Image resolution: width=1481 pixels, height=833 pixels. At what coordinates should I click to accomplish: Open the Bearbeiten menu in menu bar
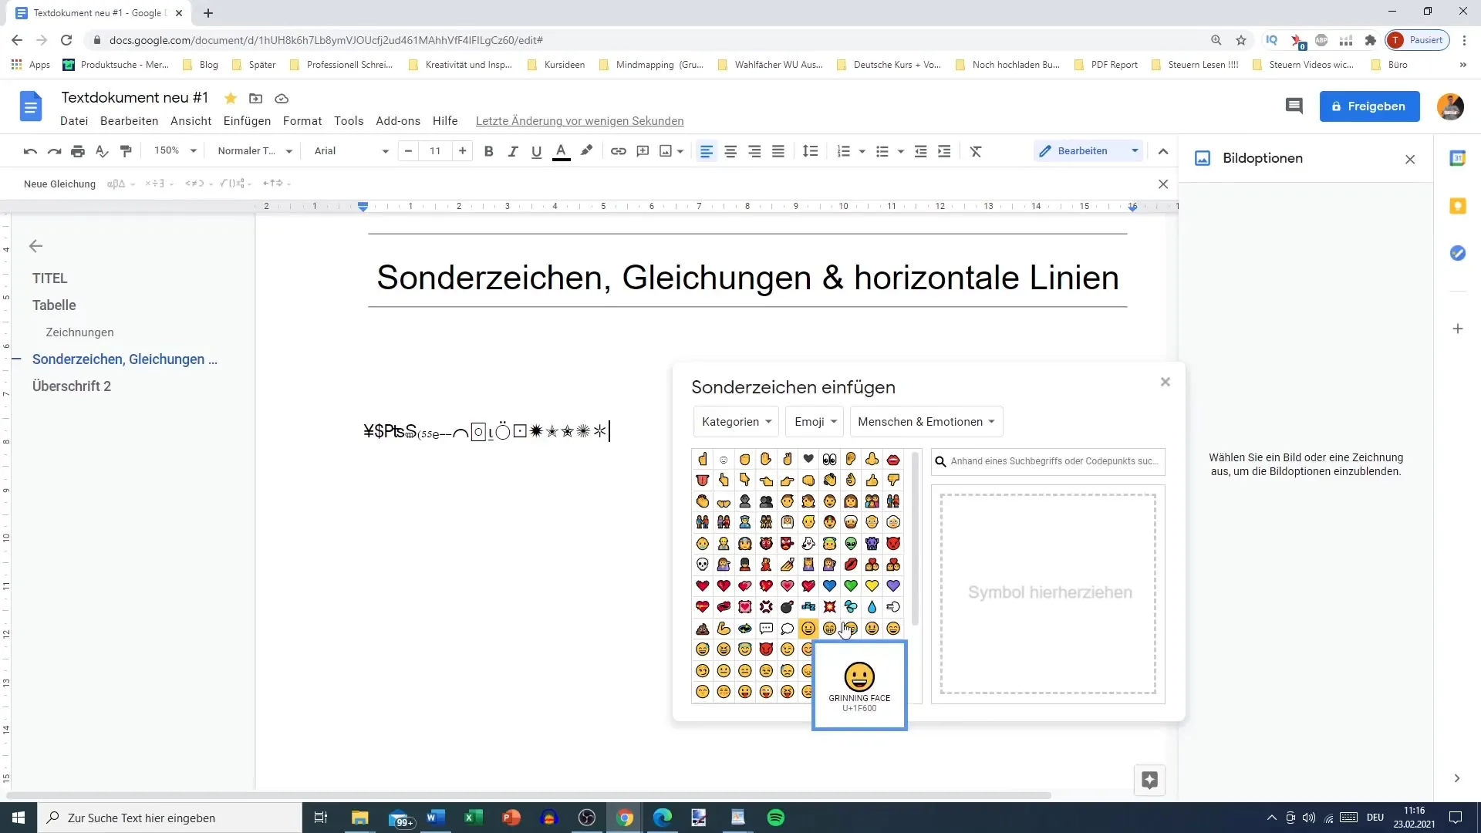[129, 121]
